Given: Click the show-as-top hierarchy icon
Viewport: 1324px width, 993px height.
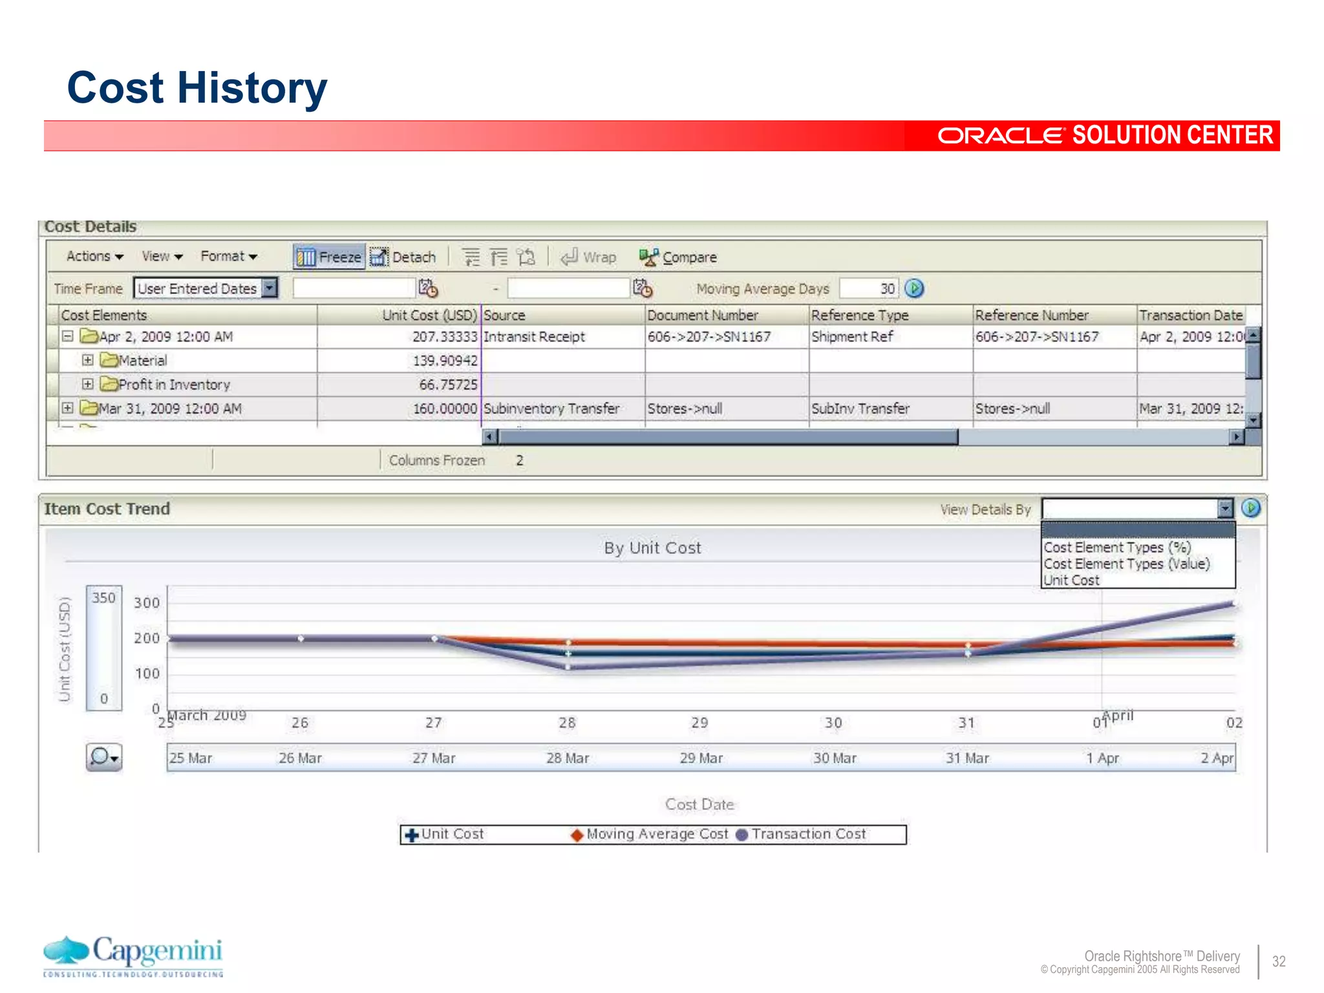Looking at the screenshot, I should point(526,257).
